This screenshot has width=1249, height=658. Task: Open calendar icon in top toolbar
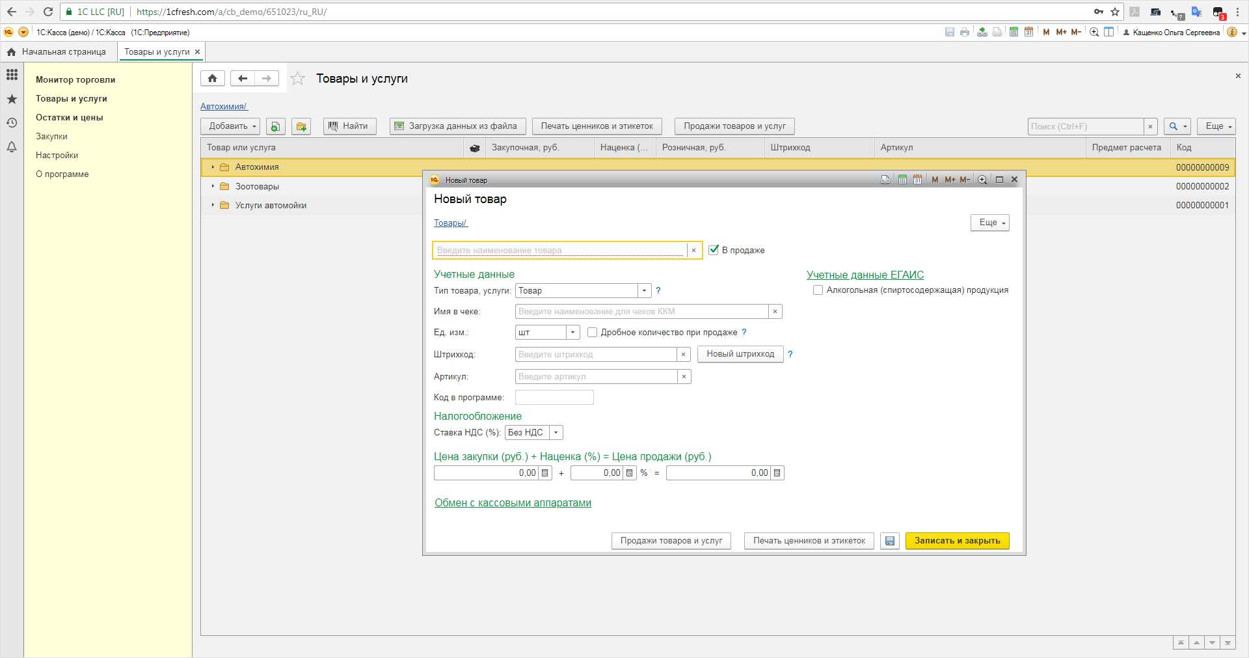(1028, 32)
